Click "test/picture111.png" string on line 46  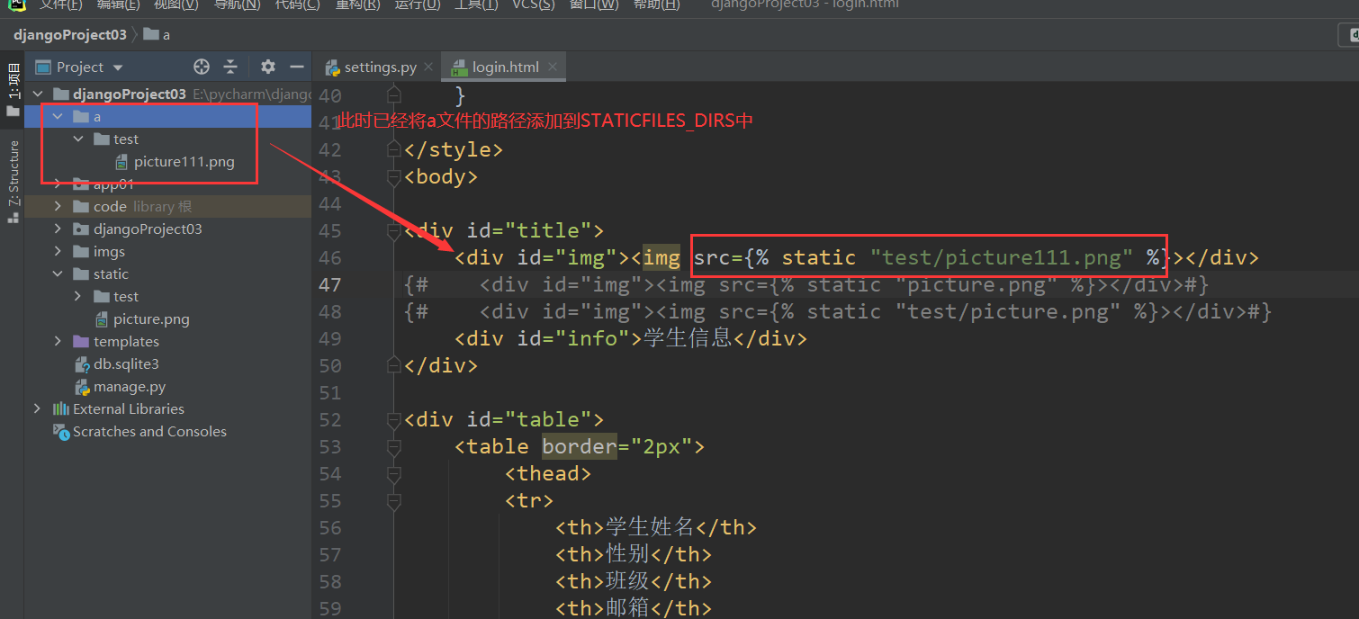[1002, 257]
